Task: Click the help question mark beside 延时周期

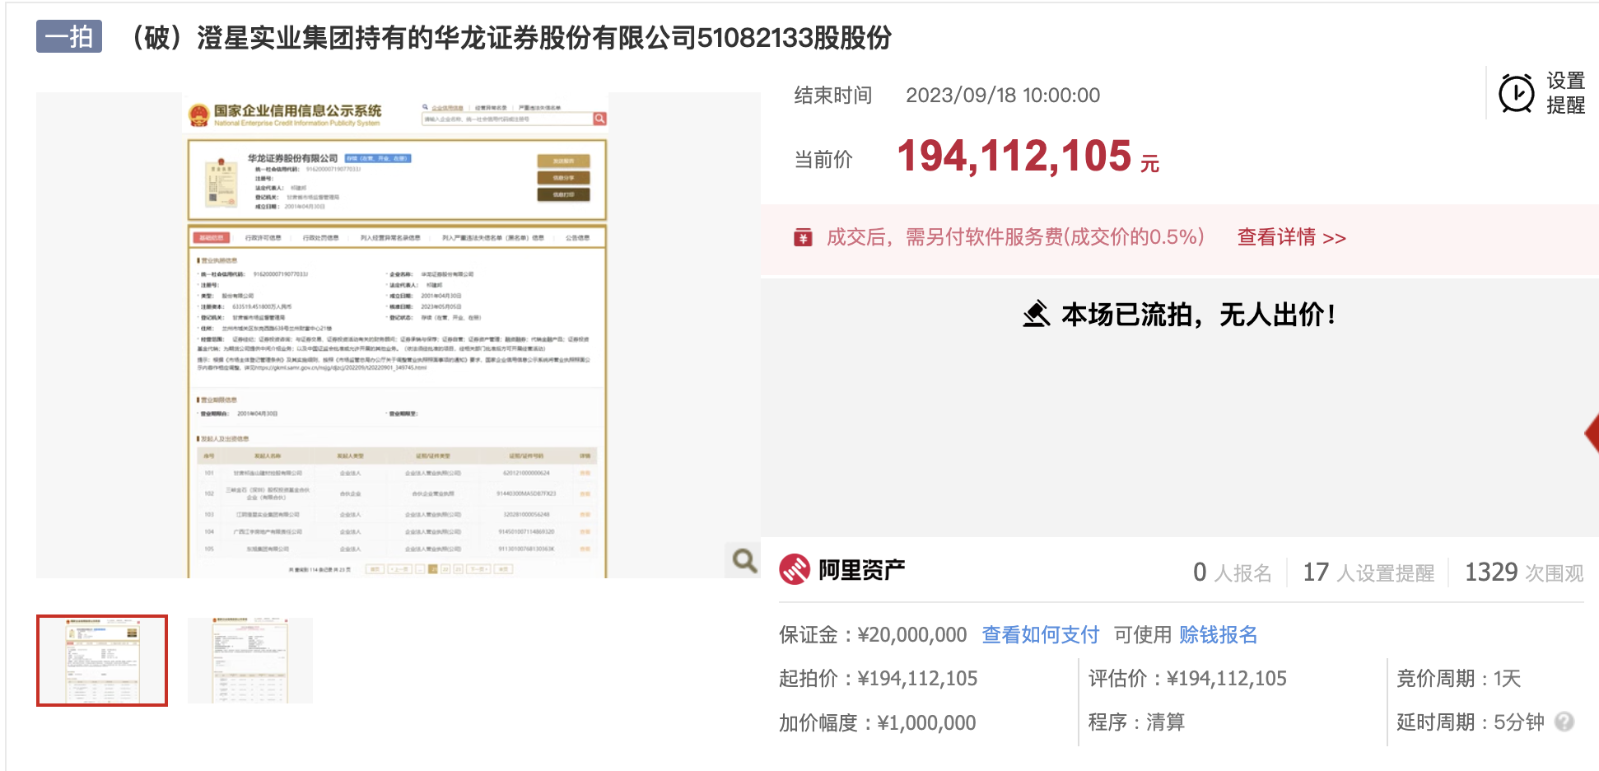Action: pyautogui.click(x=1564, y=722)
